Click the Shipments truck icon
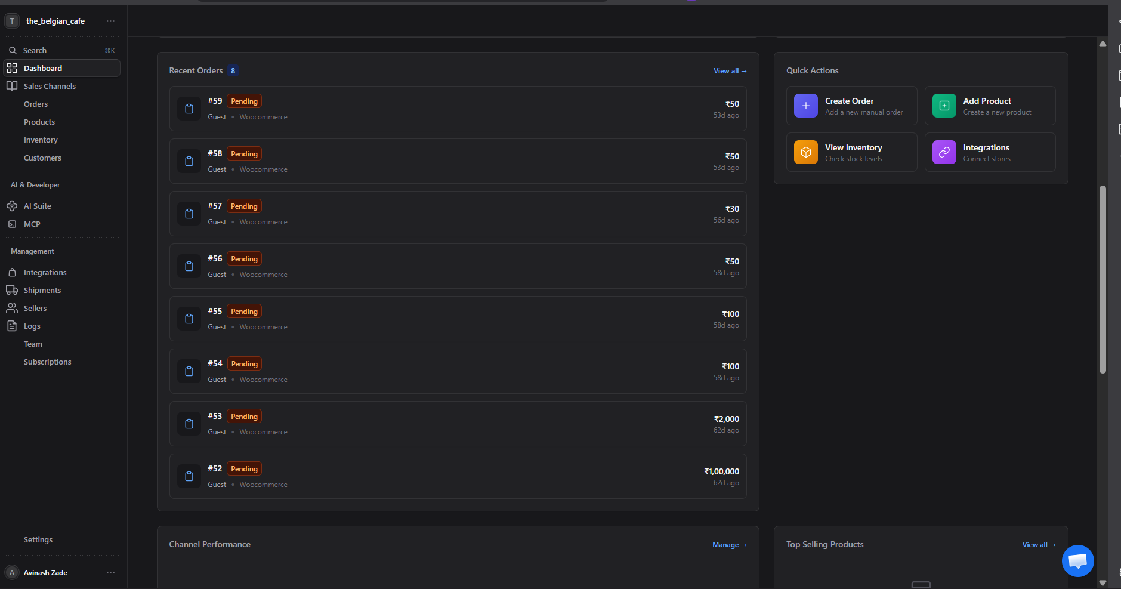The width and height of the screenshot is (1121, 589). 12,290
